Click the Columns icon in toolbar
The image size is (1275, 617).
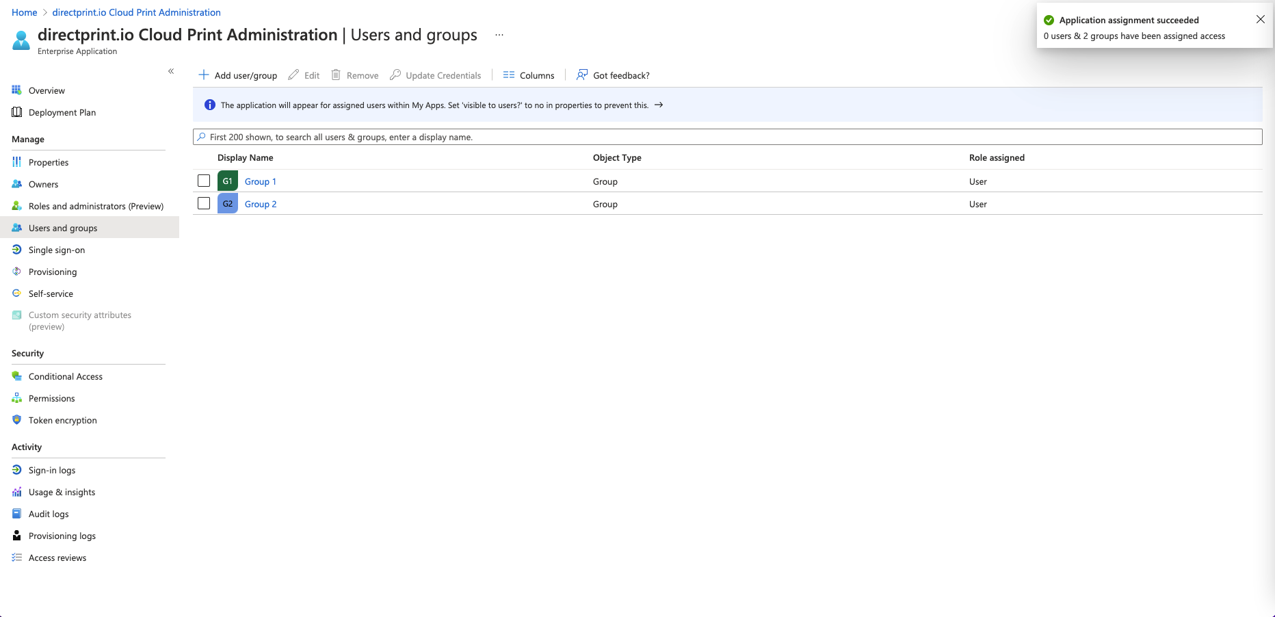pyautogui.click(x=509, y=75)
